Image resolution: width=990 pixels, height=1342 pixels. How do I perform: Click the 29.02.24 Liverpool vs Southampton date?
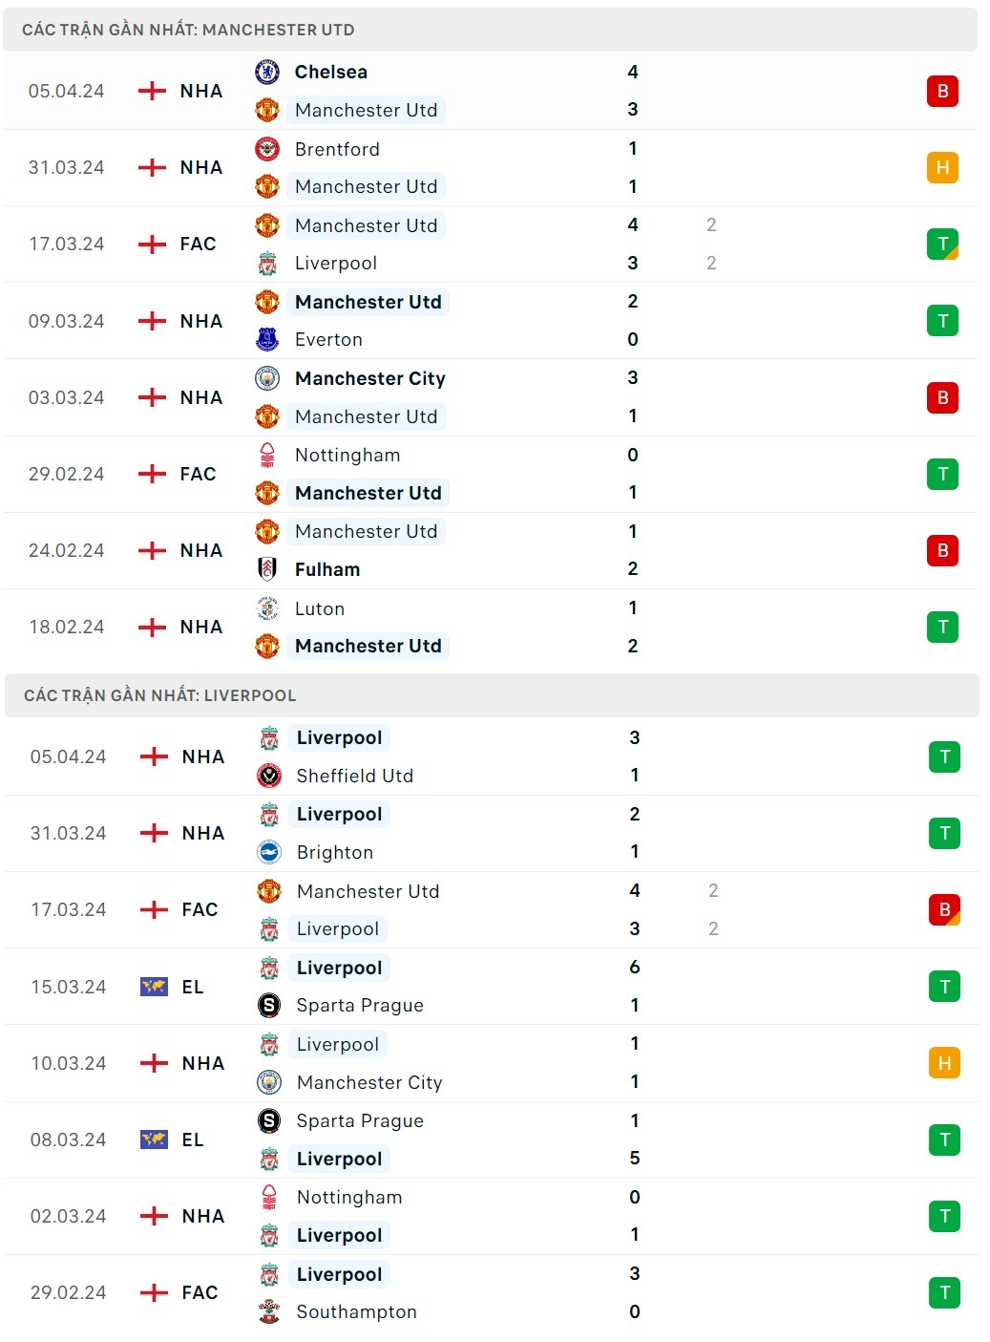(x=69, y=1292)
